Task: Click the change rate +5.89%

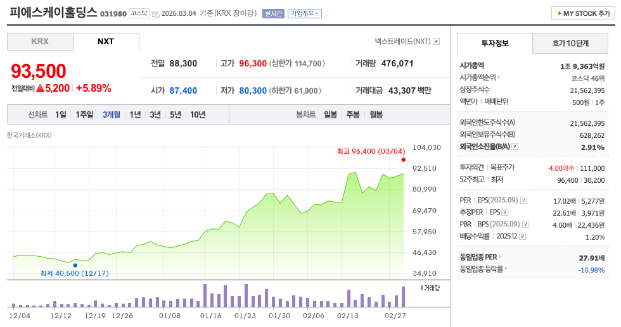Action: (x=94, y=88)
